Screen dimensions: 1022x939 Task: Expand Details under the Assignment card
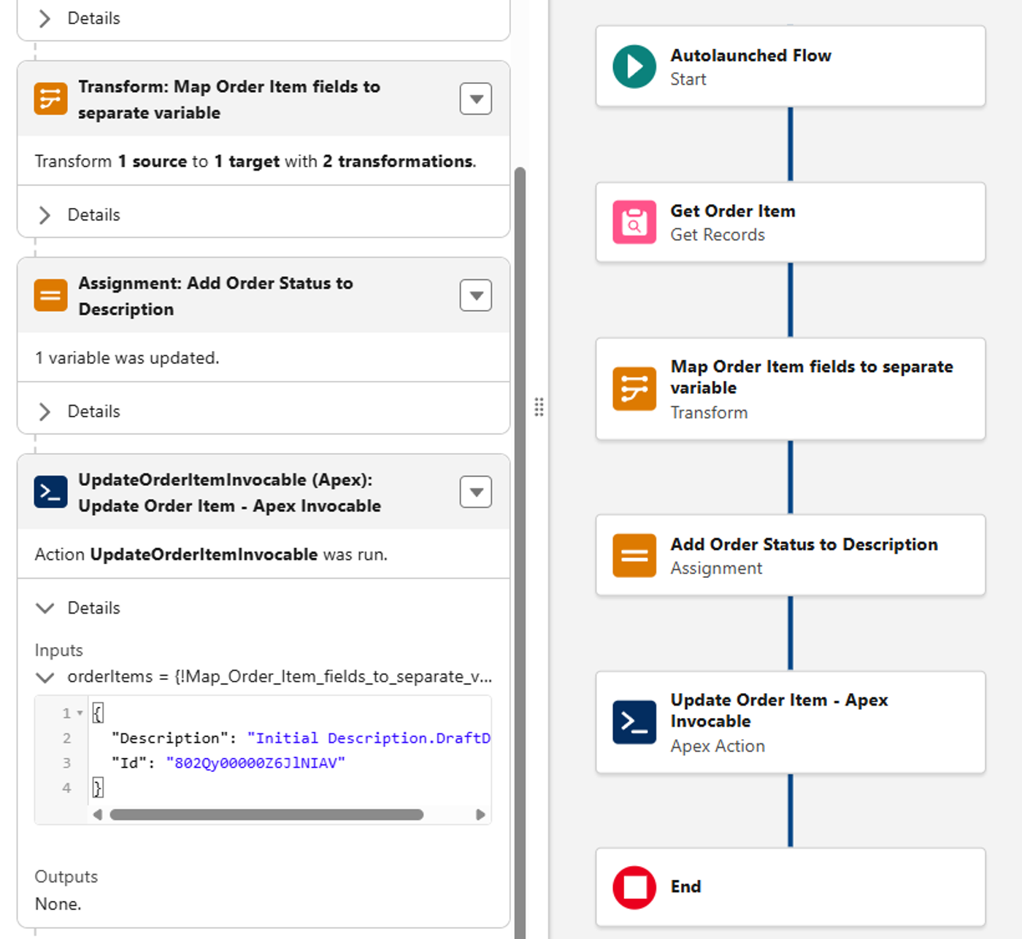point(45,411)
